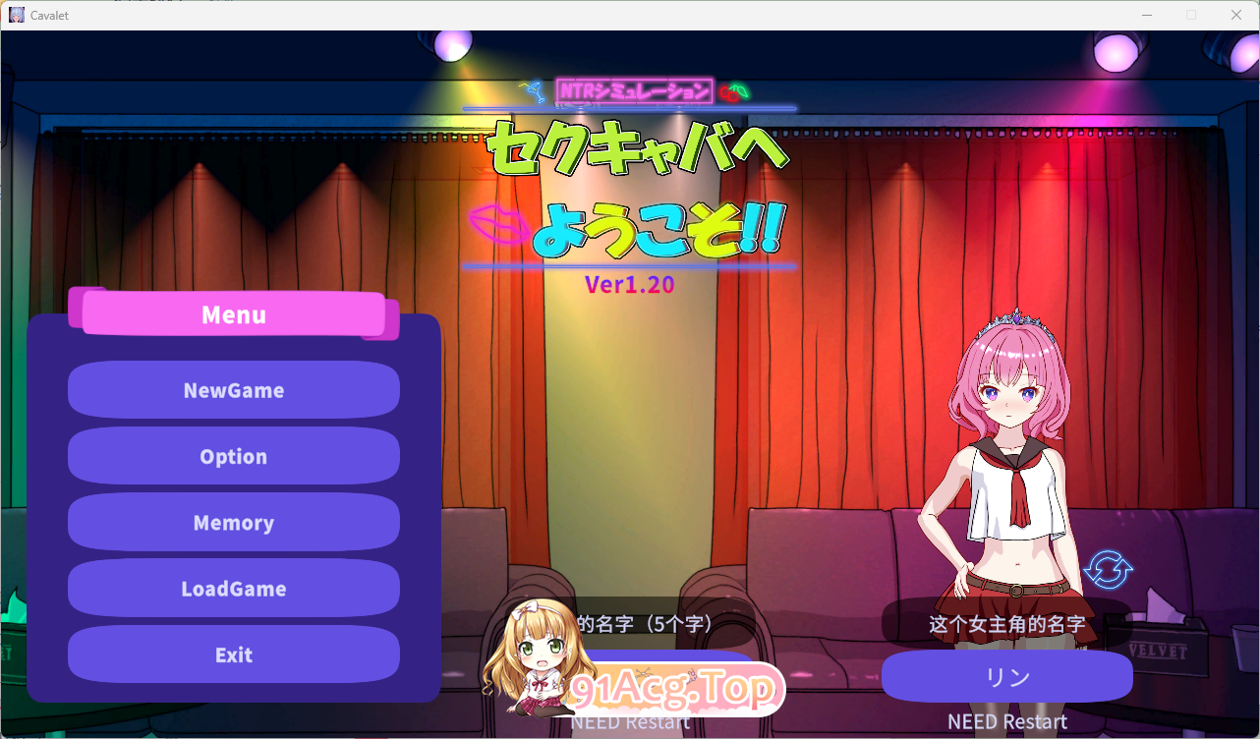The width and height of the screenshot is (1260, 739).
Task: Open the Option screen
Action: click(233, 456)
